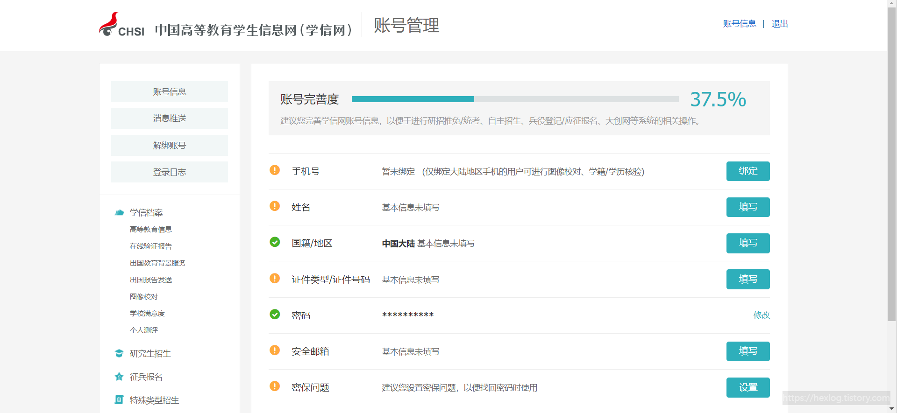The image size is (897, 413).
Task: Click the document icon for 特殊类型招生
Action: [x=119, y=400]
